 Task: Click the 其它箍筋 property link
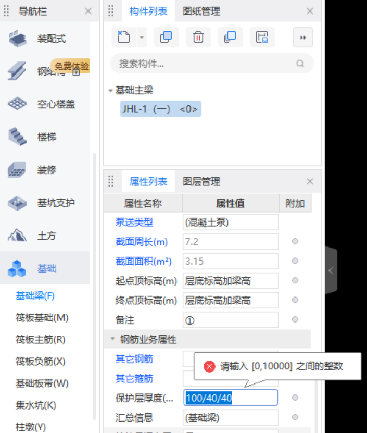[134, 379]
